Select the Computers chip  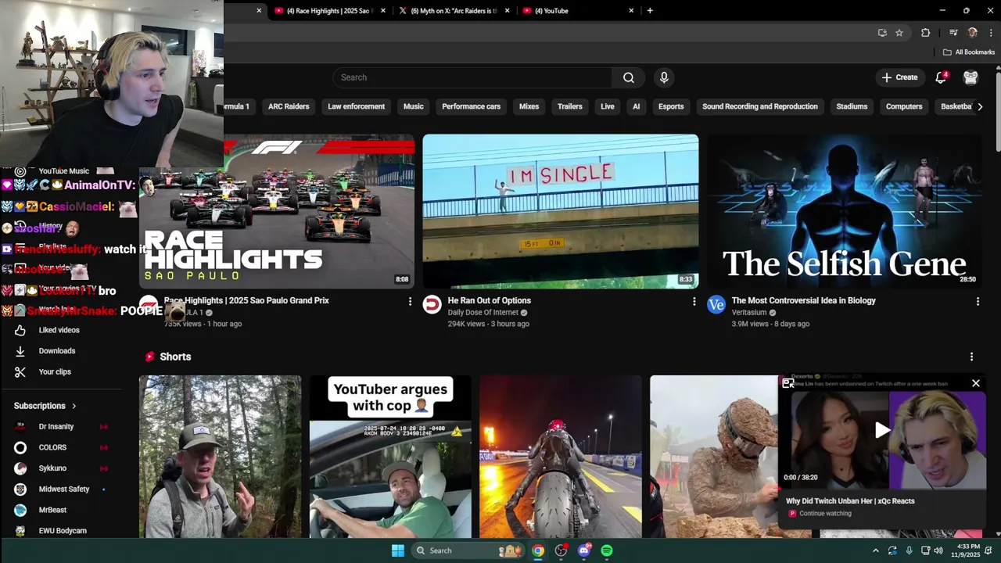coord(904,106)
